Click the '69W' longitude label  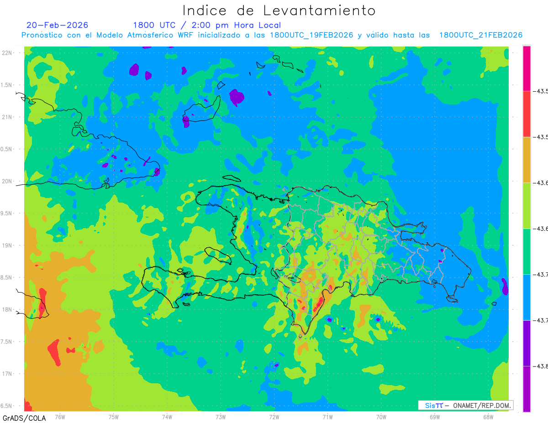[x=434, y=417]
